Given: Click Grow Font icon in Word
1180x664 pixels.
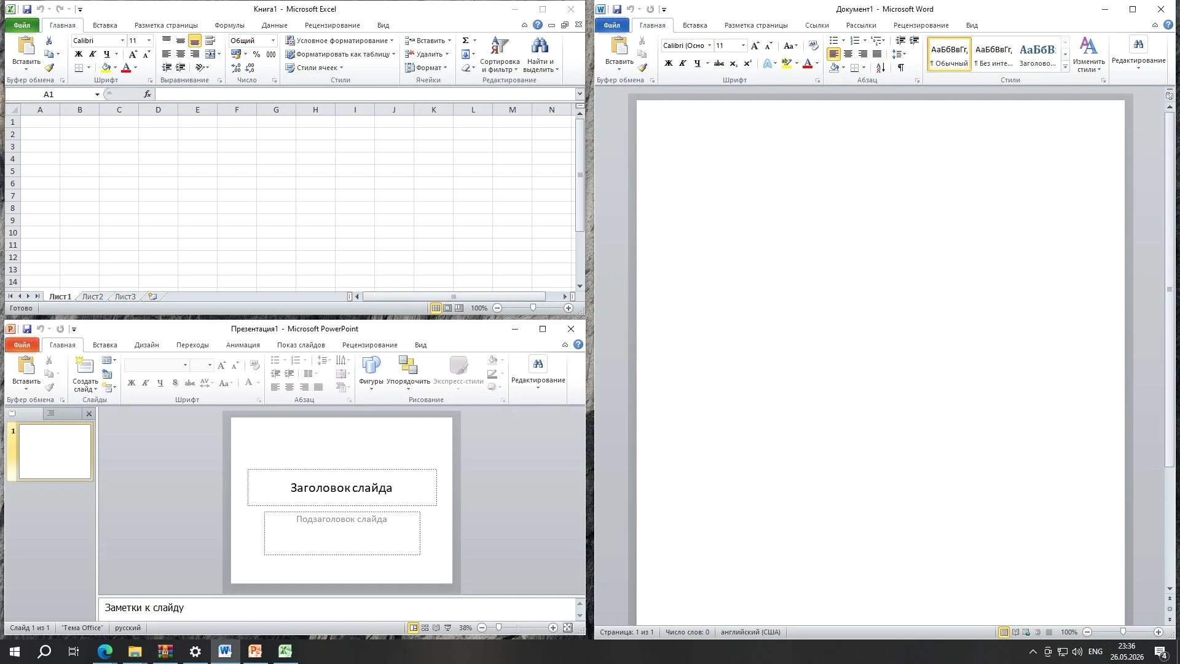Looking at the screenshot, I should click(x=755, y=45).
